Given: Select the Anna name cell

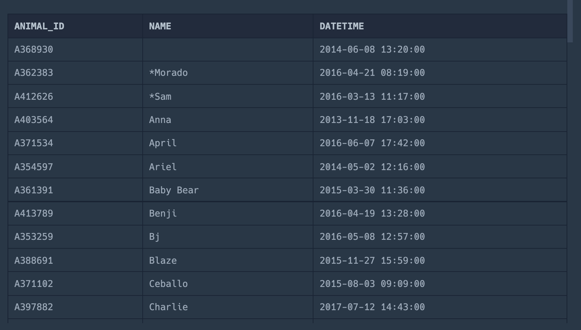Looking at the screenshot, I should pyautogui.click(x=160, y=120).
